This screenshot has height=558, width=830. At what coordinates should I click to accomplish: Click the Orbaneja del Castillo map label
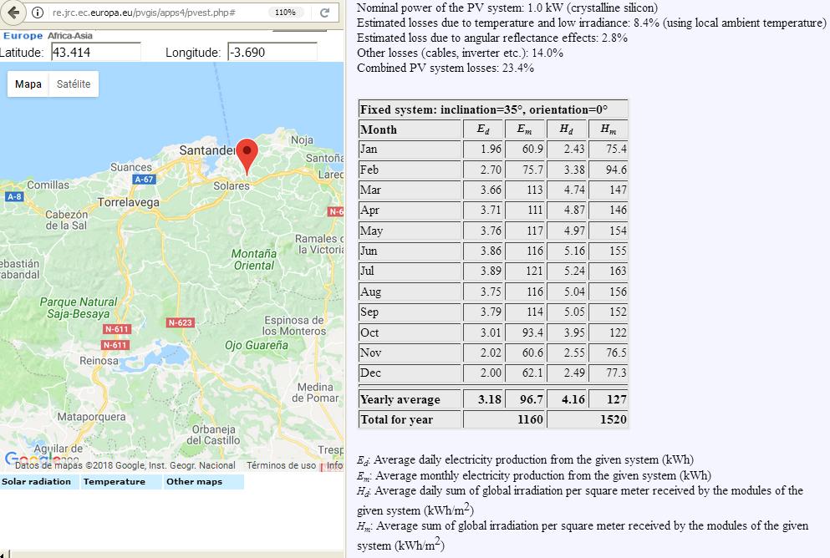(213, 434)
